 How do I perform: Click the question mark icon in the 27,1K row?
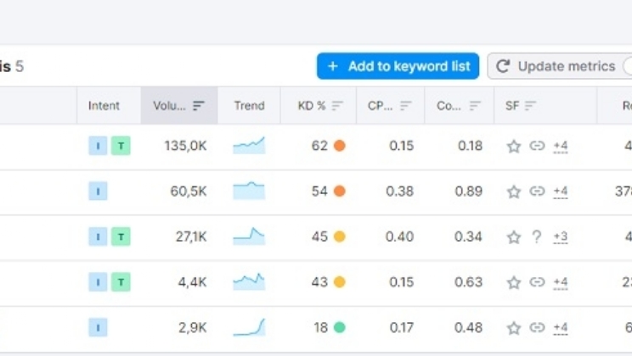click(537, 237)
